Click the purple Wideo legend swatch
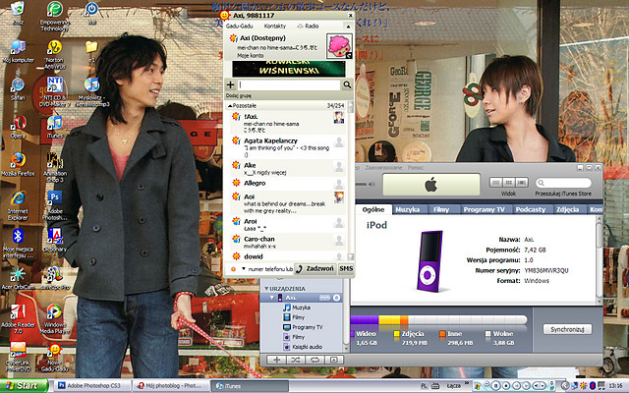 tap(352, 334)
